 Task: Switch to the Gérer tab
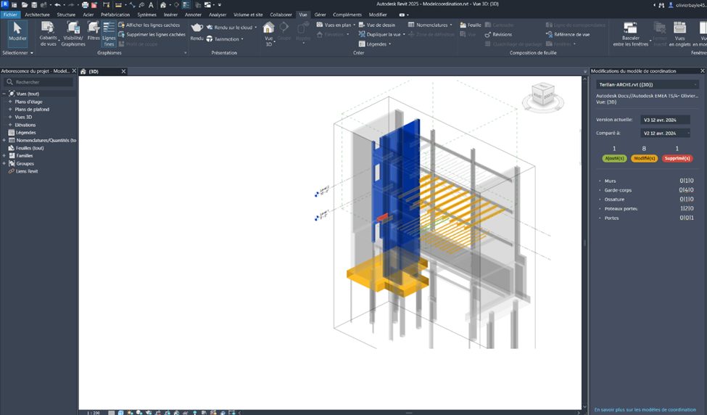320,15
